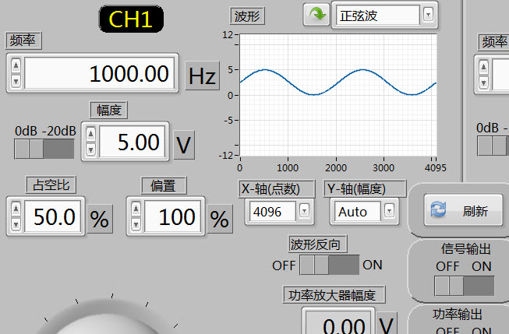The height and width of the screenshot is (334, 509).
Task: Open the 正弦波 waveform type dropdown
Action: click(x=428, y=15)
